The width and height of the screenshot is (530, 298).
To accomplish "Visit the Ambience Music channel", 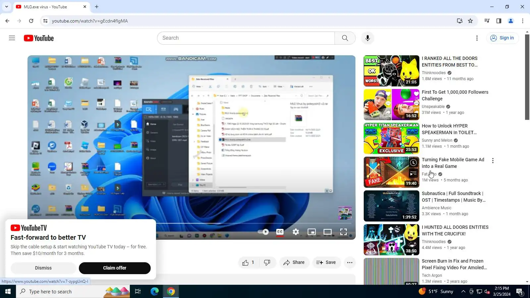I will (x=436, y=208).
